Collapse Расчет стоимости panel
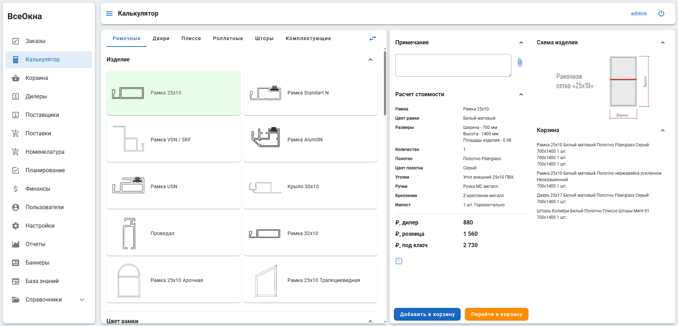The height and width of the screenshot is (326, 678). (521, 94)
